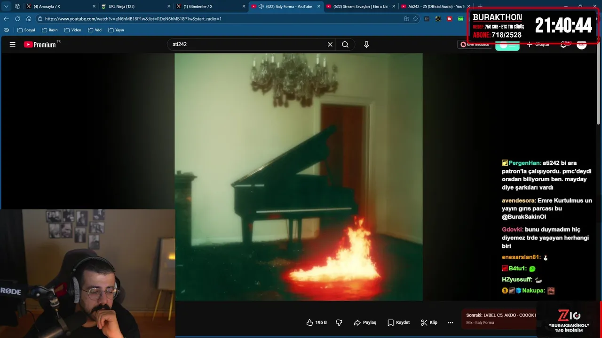
Task: Start voice search with microphone icon
Action: pos(366,45)
